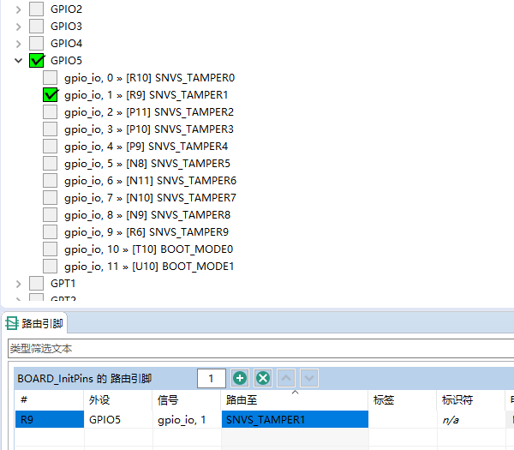514x450 pixels.
Task: Toggle the GPIO3 checkbox
Action: click(x=36, y=26)
